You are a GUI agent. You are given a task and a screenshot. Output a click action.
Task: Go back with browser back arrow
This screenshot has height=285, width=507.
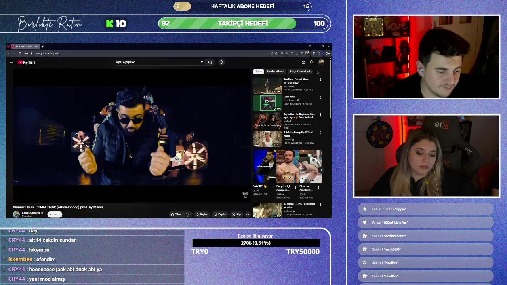pyautogui.click(x=9, y=53)
